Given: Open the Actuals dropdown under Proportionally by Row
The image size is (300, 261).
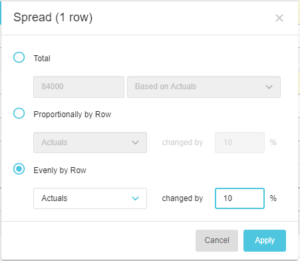Looking at the screenshot, I should (x=90, y=142).
